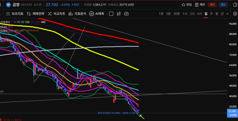This screenshot has height=121, width=238.
Task: Open the 지표분석 indicator analysis tool
Action: click(77, 14)
